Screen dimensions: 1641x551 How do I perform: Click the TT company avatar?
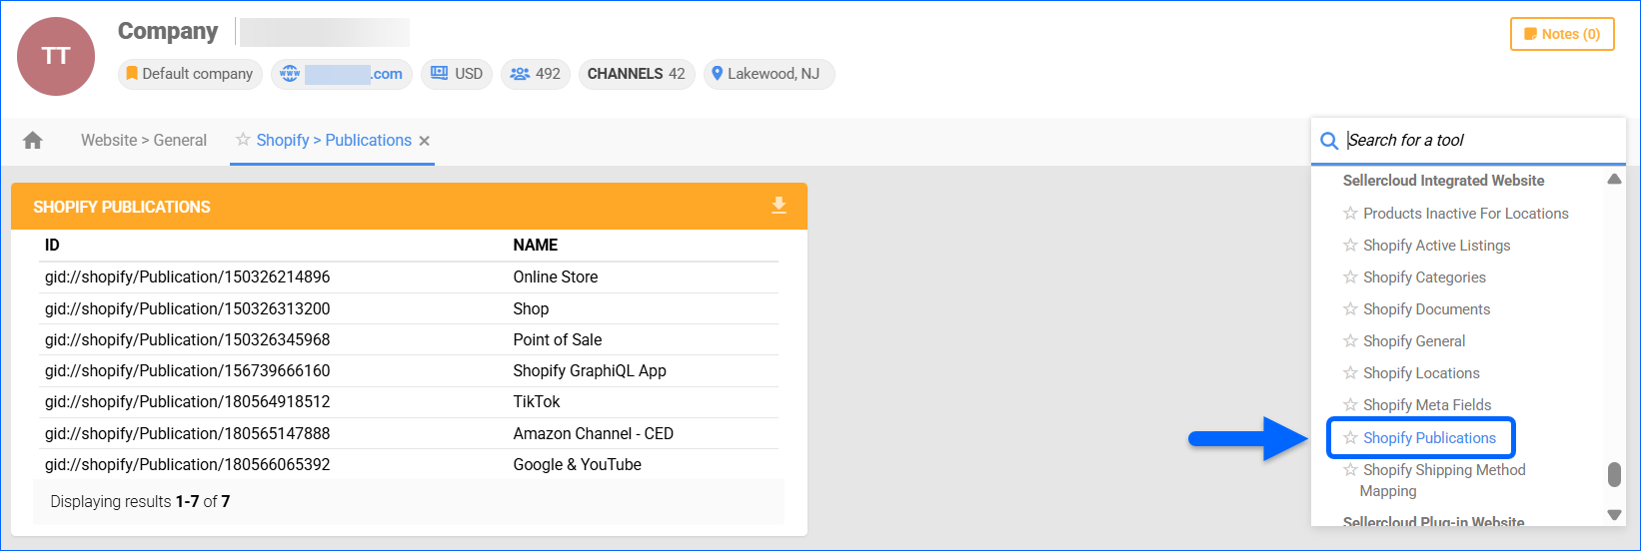coord(56,57)
